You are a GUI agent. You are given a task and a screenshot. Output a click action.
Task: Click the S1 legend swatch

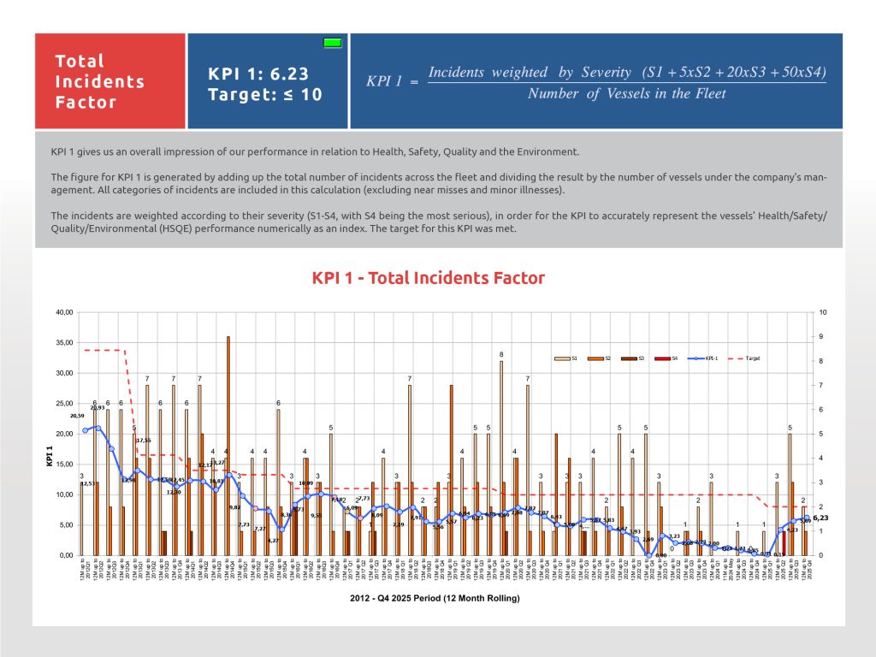(x=563, y=359)
